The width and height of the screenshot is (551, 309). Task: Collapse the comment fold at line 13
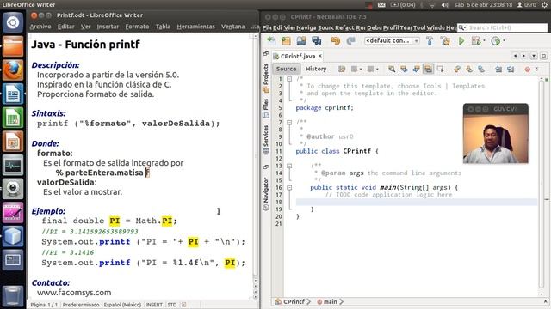coord(289,166)
